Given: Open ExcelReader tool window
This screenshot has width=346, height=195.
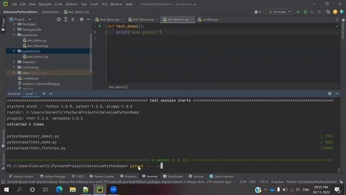Looking at the screenshot, I should [x=173, y=176].
